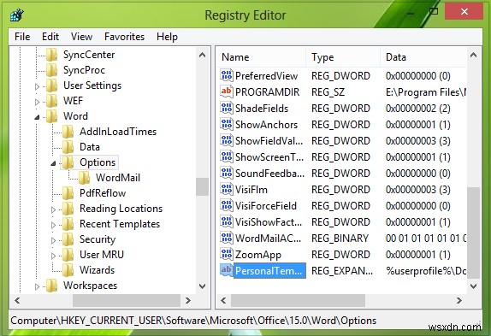Click the DWORD icon beside SoundFeedba...
This screenshot has height=336, width=491.
[x=227, y=173]
